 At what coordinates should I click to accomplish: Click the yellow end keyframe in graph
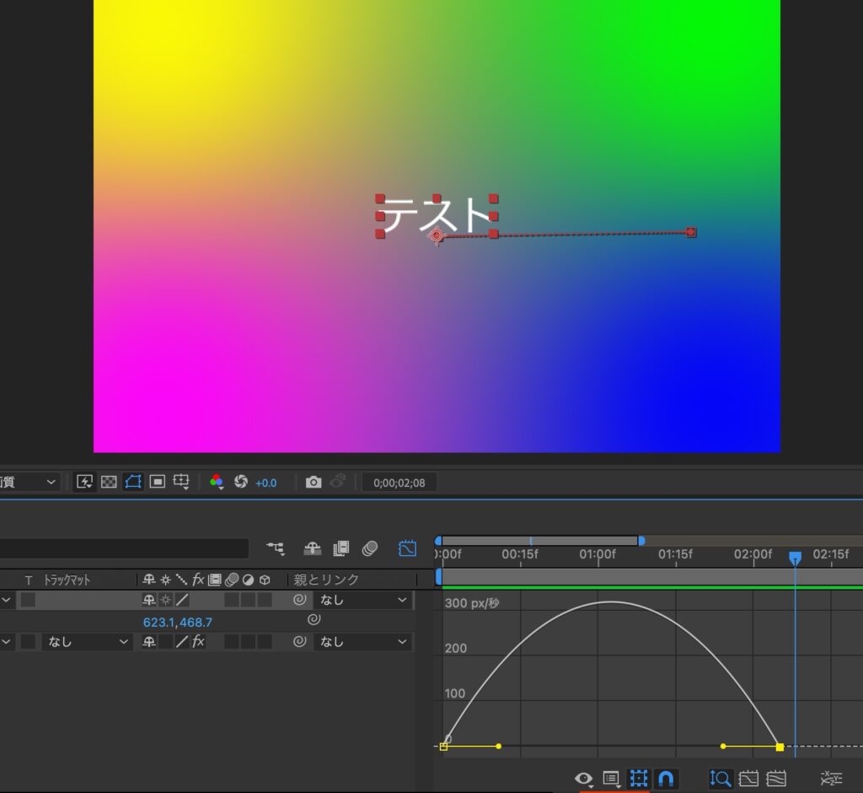tap(780, 747)
